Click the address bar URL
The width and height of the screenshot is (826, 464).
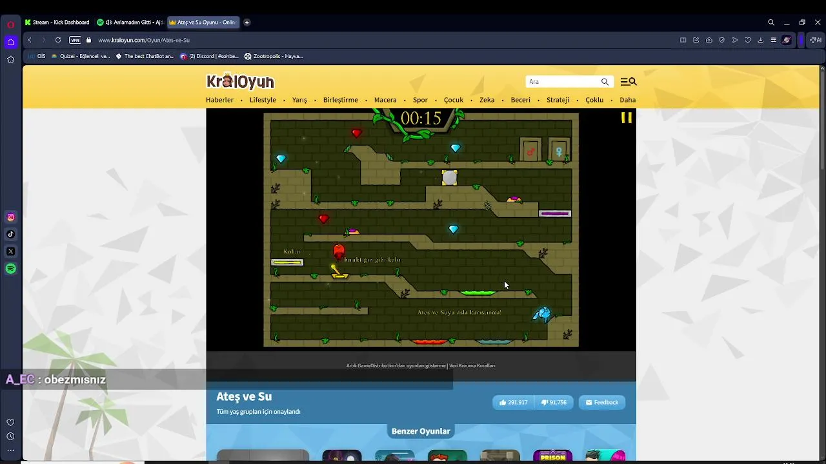pyautogui.click(x=144, y=40)
